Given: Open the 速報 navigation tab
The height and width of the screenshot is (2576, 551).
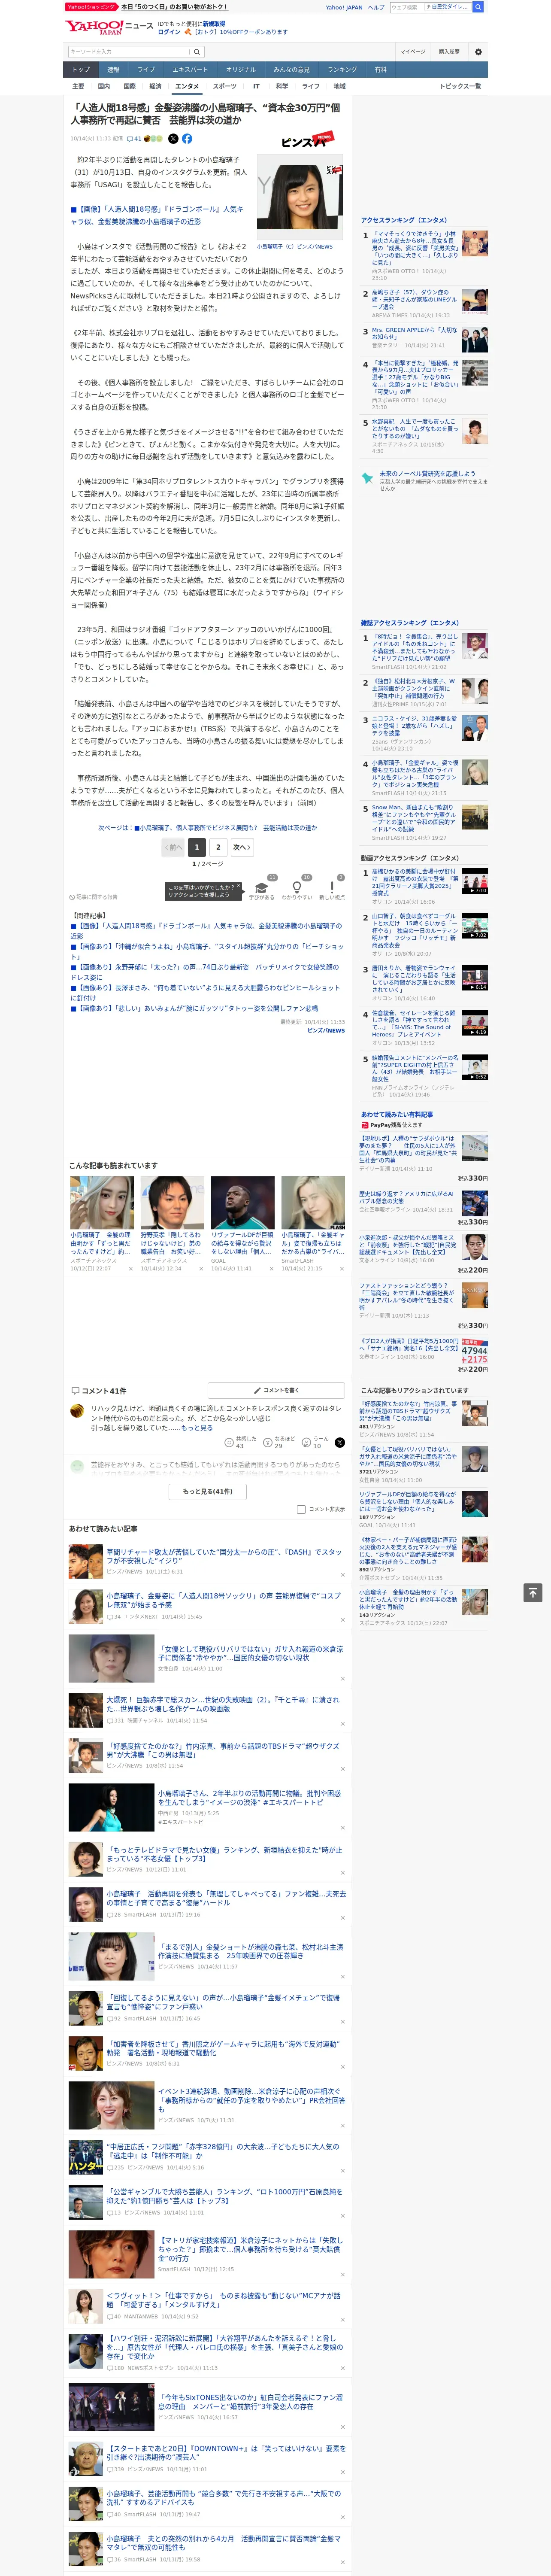Looking at the screenshot, I should pos(113,70).
